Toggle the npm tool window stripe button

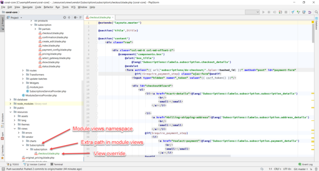click(x=2, y=136)
